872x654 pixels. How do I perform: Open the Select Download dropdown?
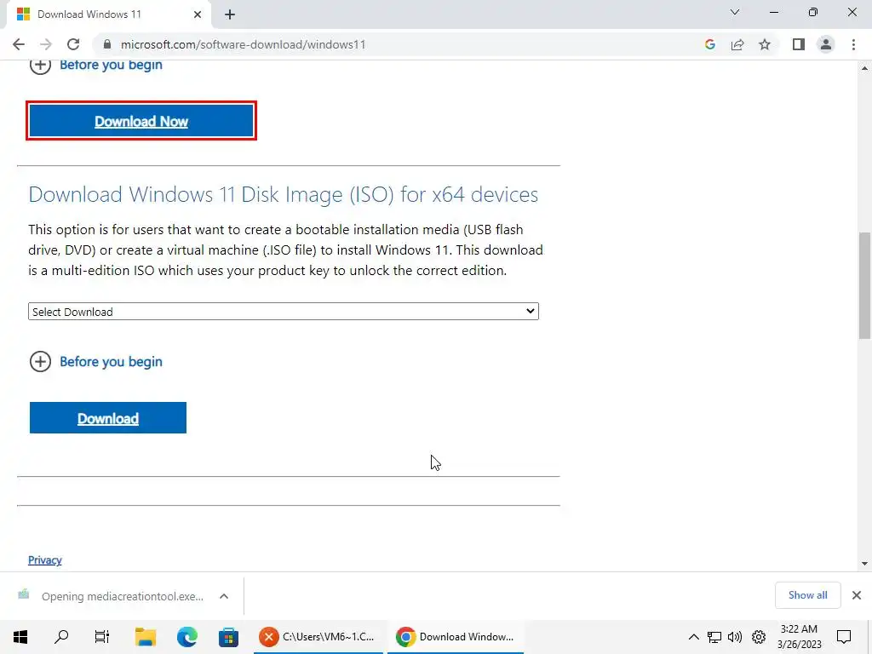284,312
